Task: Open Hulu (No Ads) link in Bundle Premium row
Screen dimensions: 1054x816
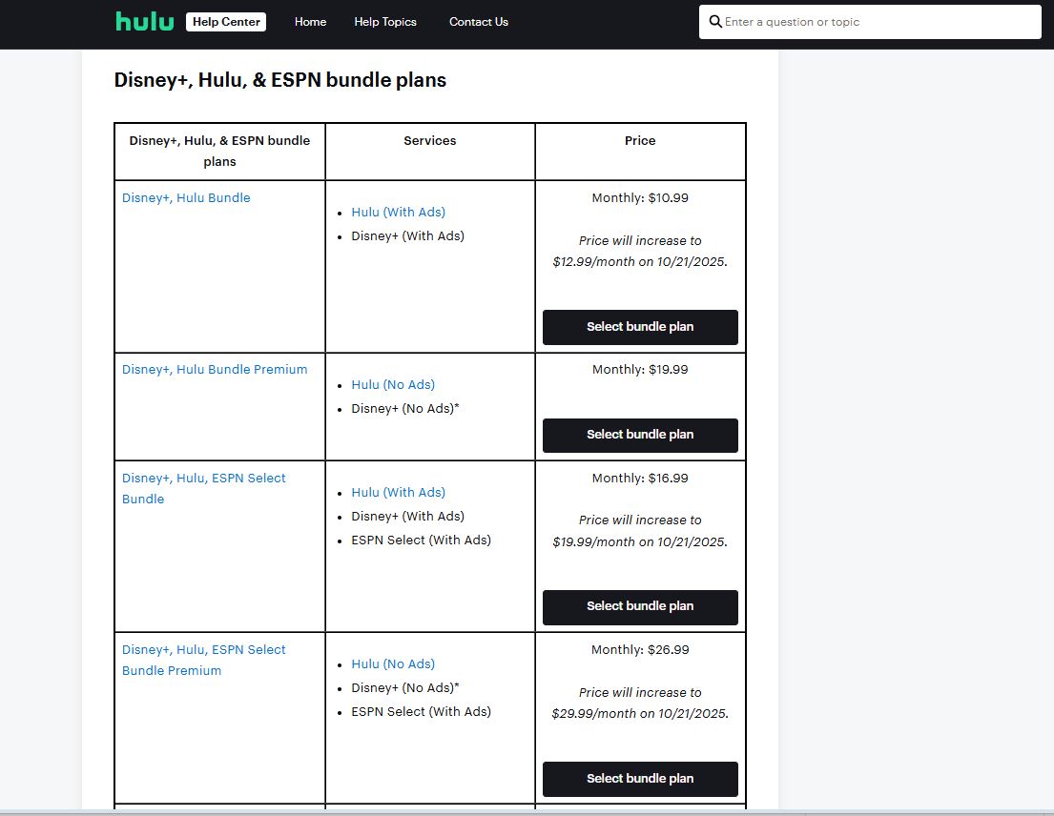Action: (x=393, y=385)
